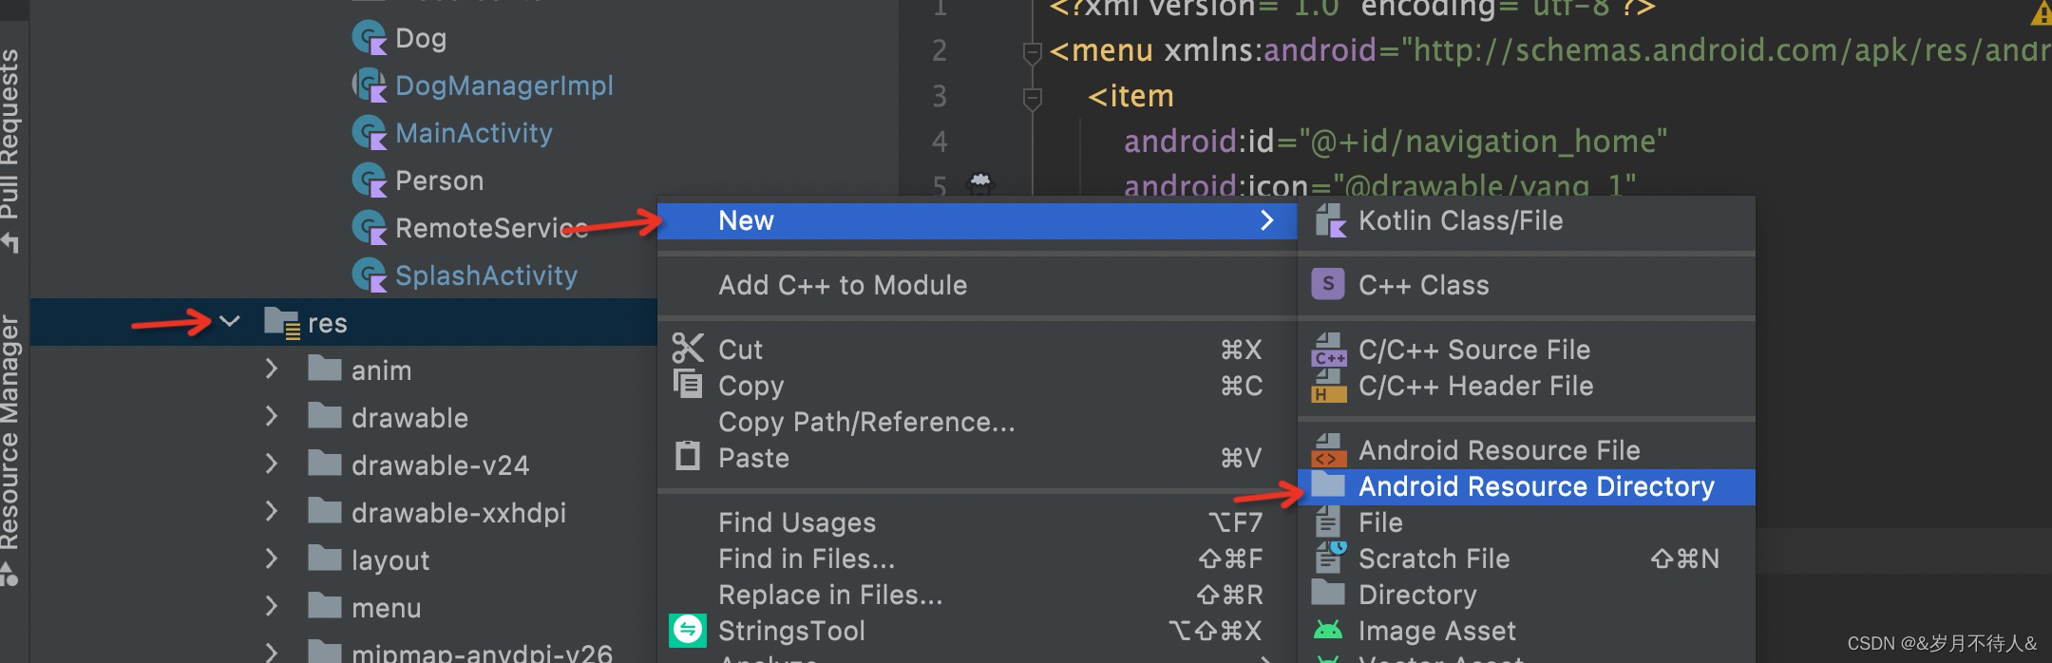Click the C/C++ Source File icon
Viewport: 2052px width, 663px height.
click(x=1328, y=350)
